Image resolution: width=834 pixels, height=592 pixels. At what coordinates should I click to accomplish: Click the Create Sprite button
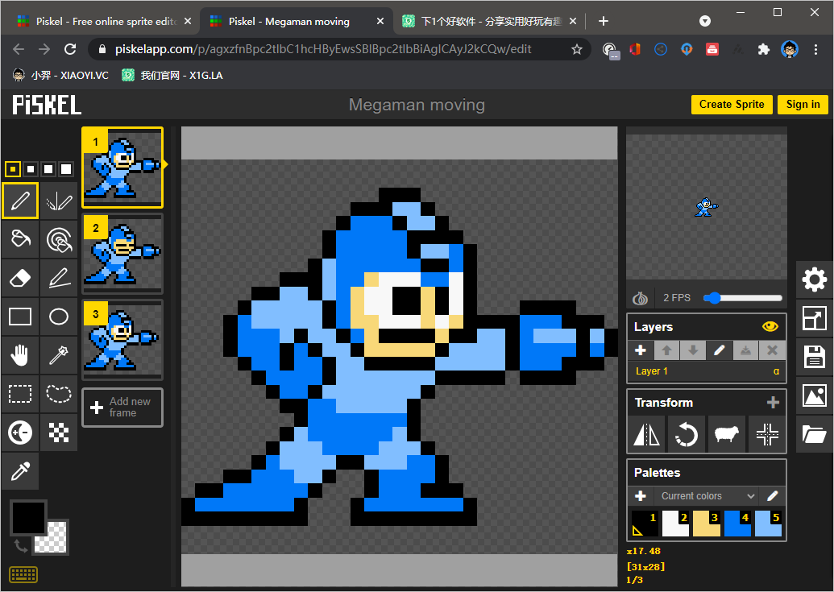click(x=732, y=105)
